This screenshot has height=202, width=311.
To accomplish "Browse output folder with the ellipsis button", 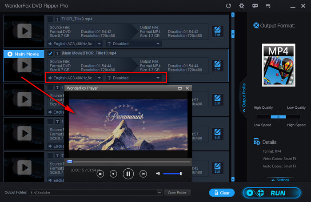I will [159, 192].
